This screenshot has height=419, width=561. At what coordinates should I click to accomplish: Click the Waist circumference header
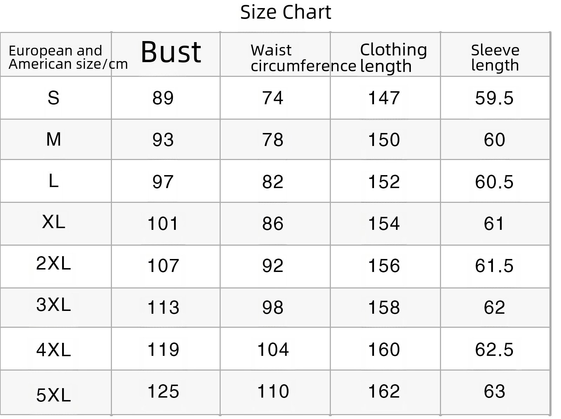pyautogui.click(x=303, y=58)
